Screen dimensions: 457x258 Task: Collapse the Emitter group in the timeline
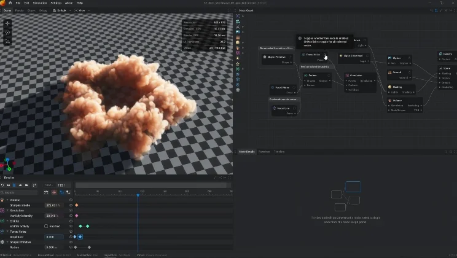click(7, 221)
